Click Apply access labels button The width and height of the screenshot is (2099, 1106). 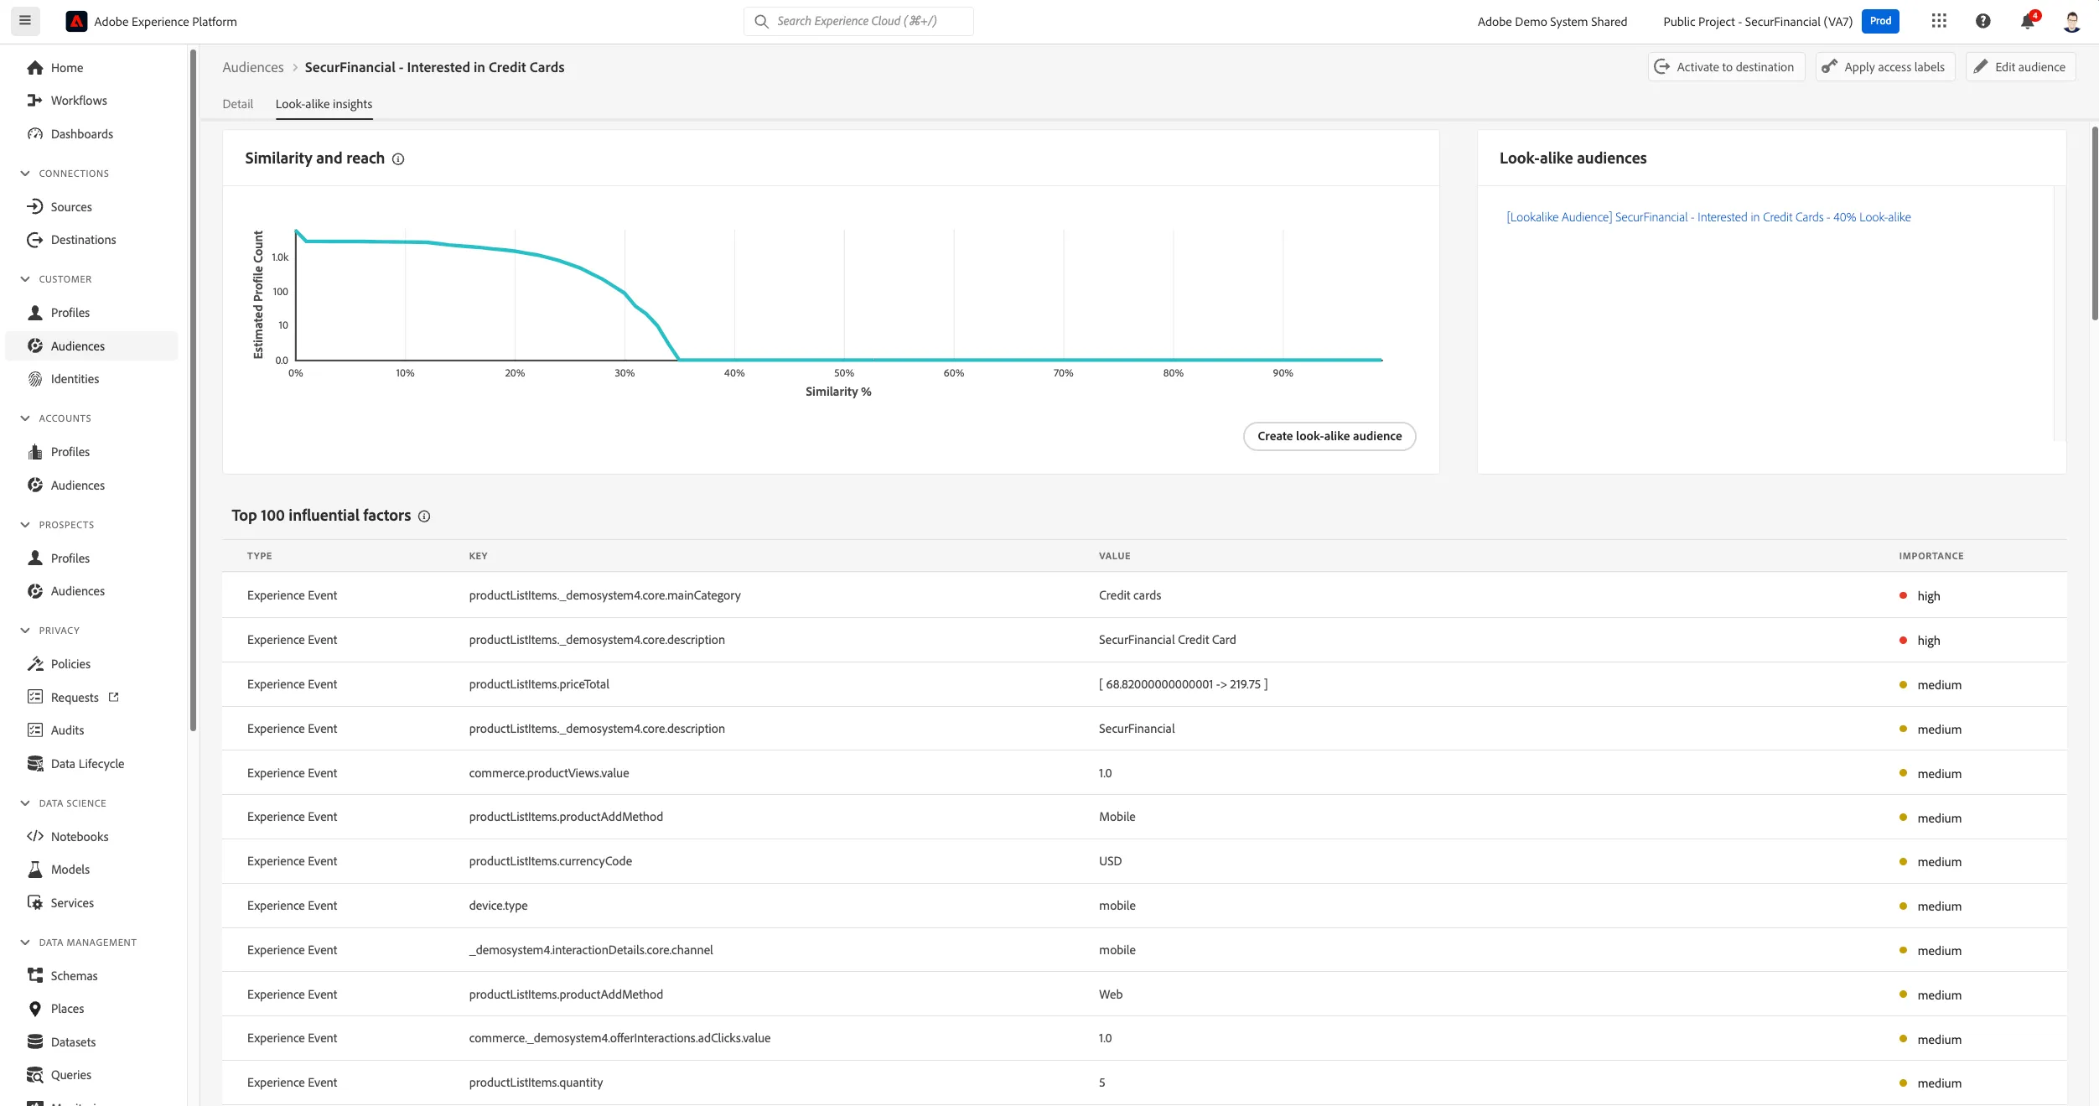click(x=1884, y=67)
